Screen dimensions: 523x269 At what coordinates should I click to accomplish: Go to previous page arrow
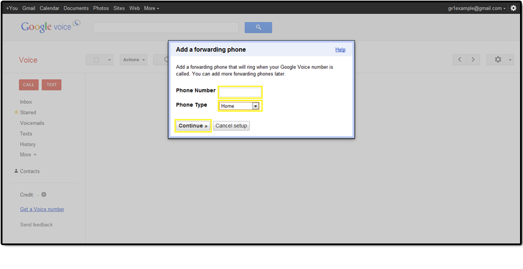459,59
